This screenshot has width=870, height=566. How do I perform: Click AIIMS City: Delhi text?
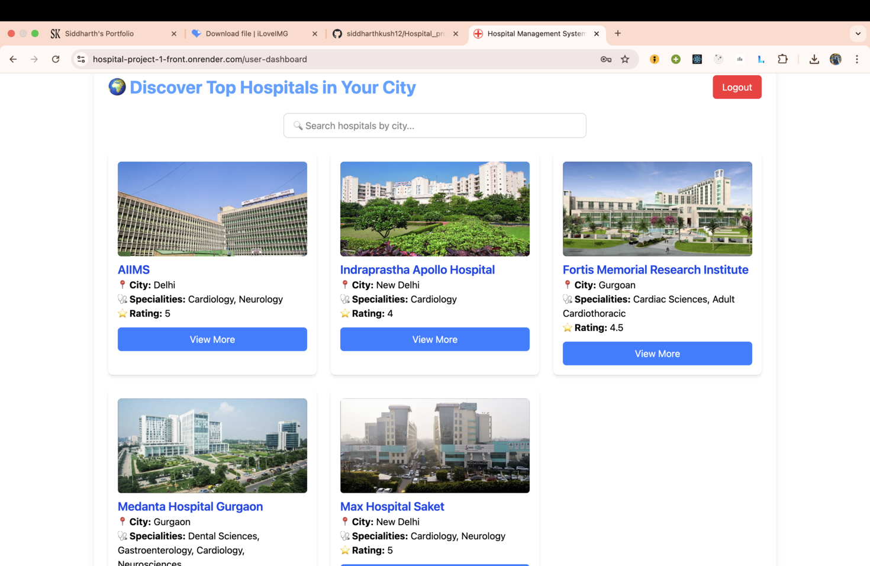pos(152,285)
